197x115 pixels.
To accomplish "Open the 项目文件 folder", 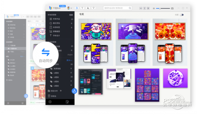I will point(53,91).
